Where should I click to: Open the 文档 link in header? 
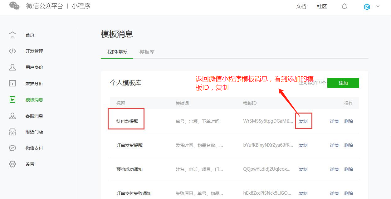click(301, 7)
